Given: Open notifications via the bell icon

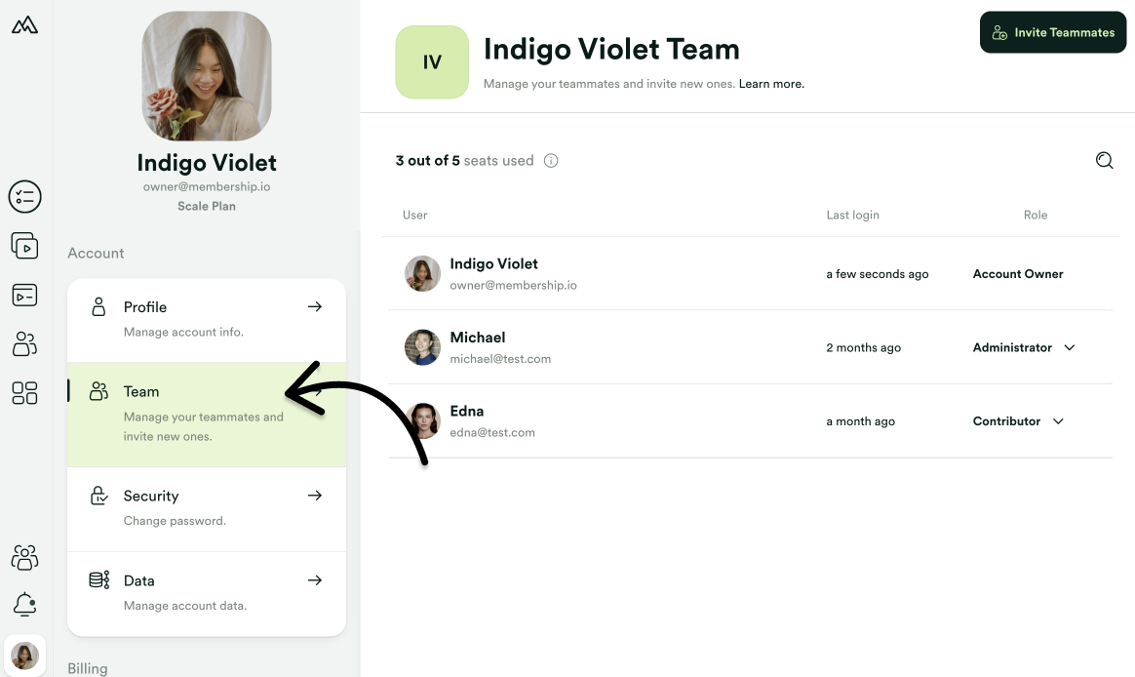Looking at the screenshot, I should click(x=24, y=604).
